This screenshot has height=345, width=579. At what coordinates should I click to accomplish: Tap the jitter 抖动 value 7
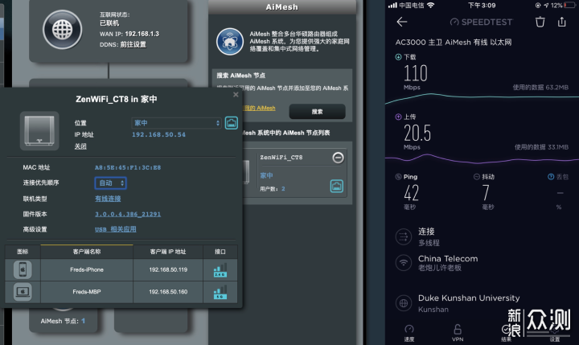click(486, 193)
